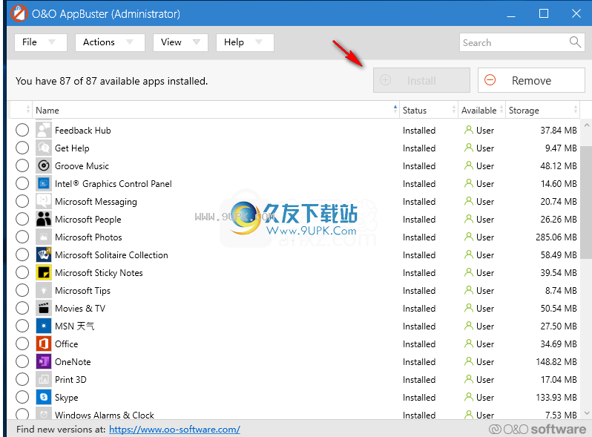The width and height of the screenshot is (592, 437).
Task: Click the Feedback Hub app icon
Action: click(x=44, y=131)
